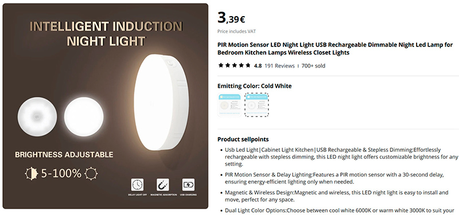The width and height of the screenshot is (459, 215).
Task: Click the full brightness sun icon
Action: coord(91,174)
